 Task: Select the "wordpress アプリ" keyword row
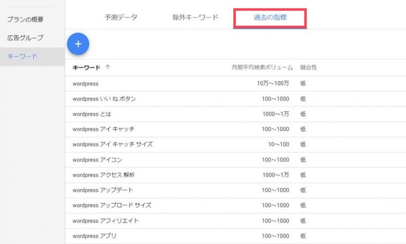(95, 236)
